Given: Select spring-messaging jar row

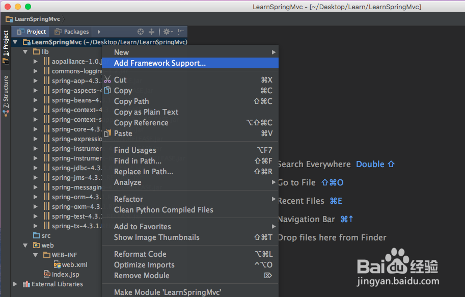Looking at the screenshot, I should pos(57,187).
